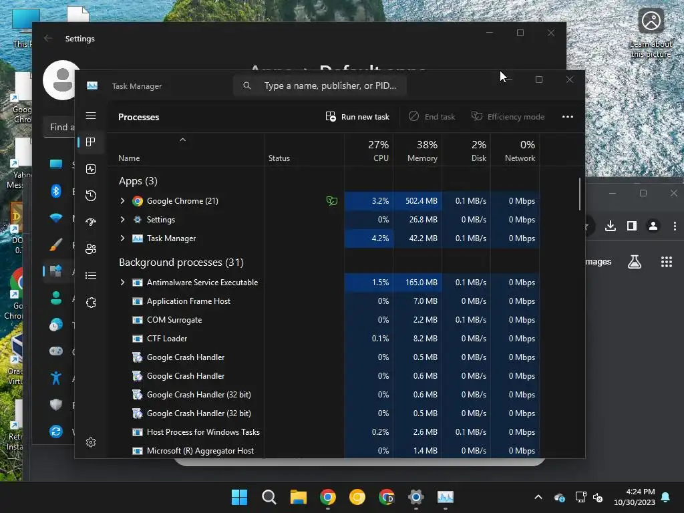This screenshot has width=684, height=513.
Task: Click Learn about this picture desktop icon
Action: (x=651, y=33)
